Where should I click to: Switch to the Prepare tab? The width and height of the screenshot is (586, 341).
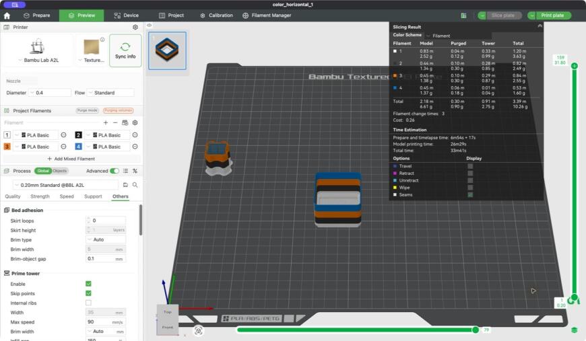[x=36, y=15]
